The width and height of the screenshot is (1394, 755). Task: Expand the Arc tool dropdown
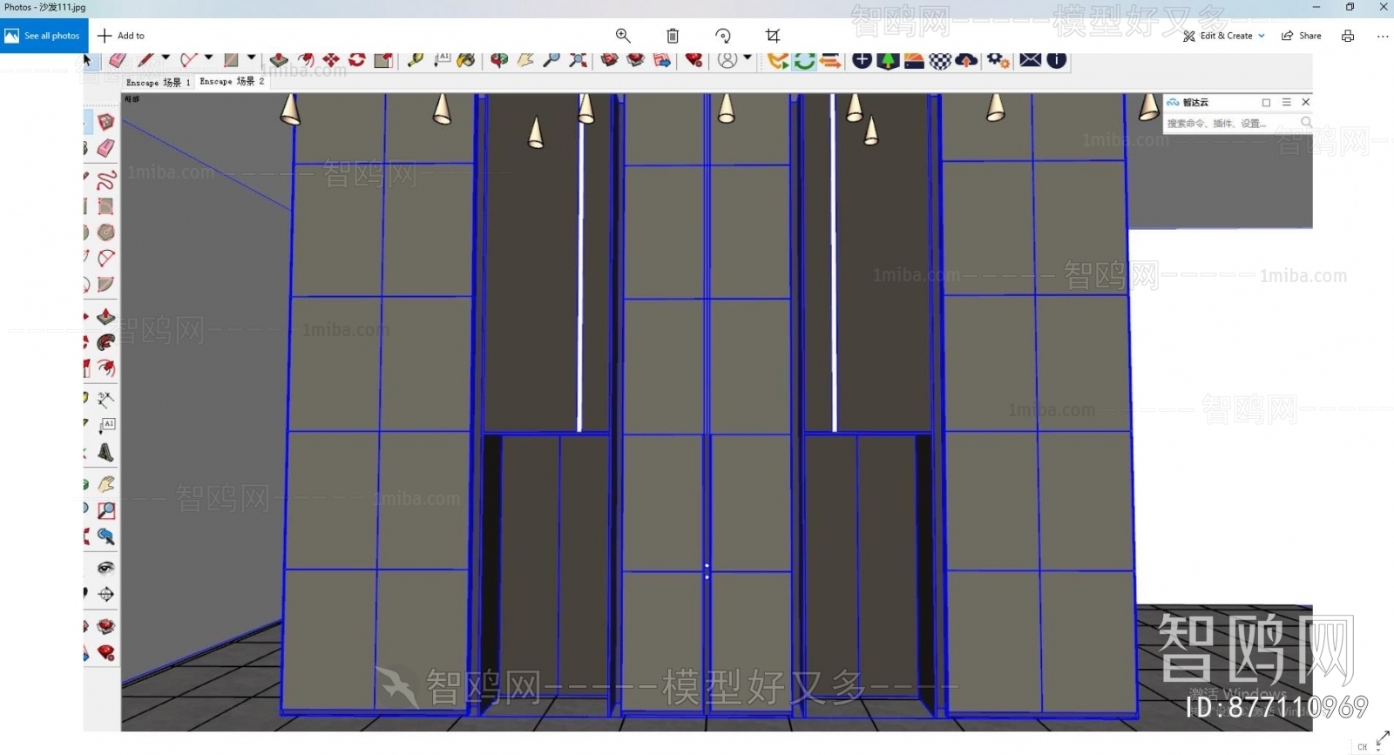[208, 58]
